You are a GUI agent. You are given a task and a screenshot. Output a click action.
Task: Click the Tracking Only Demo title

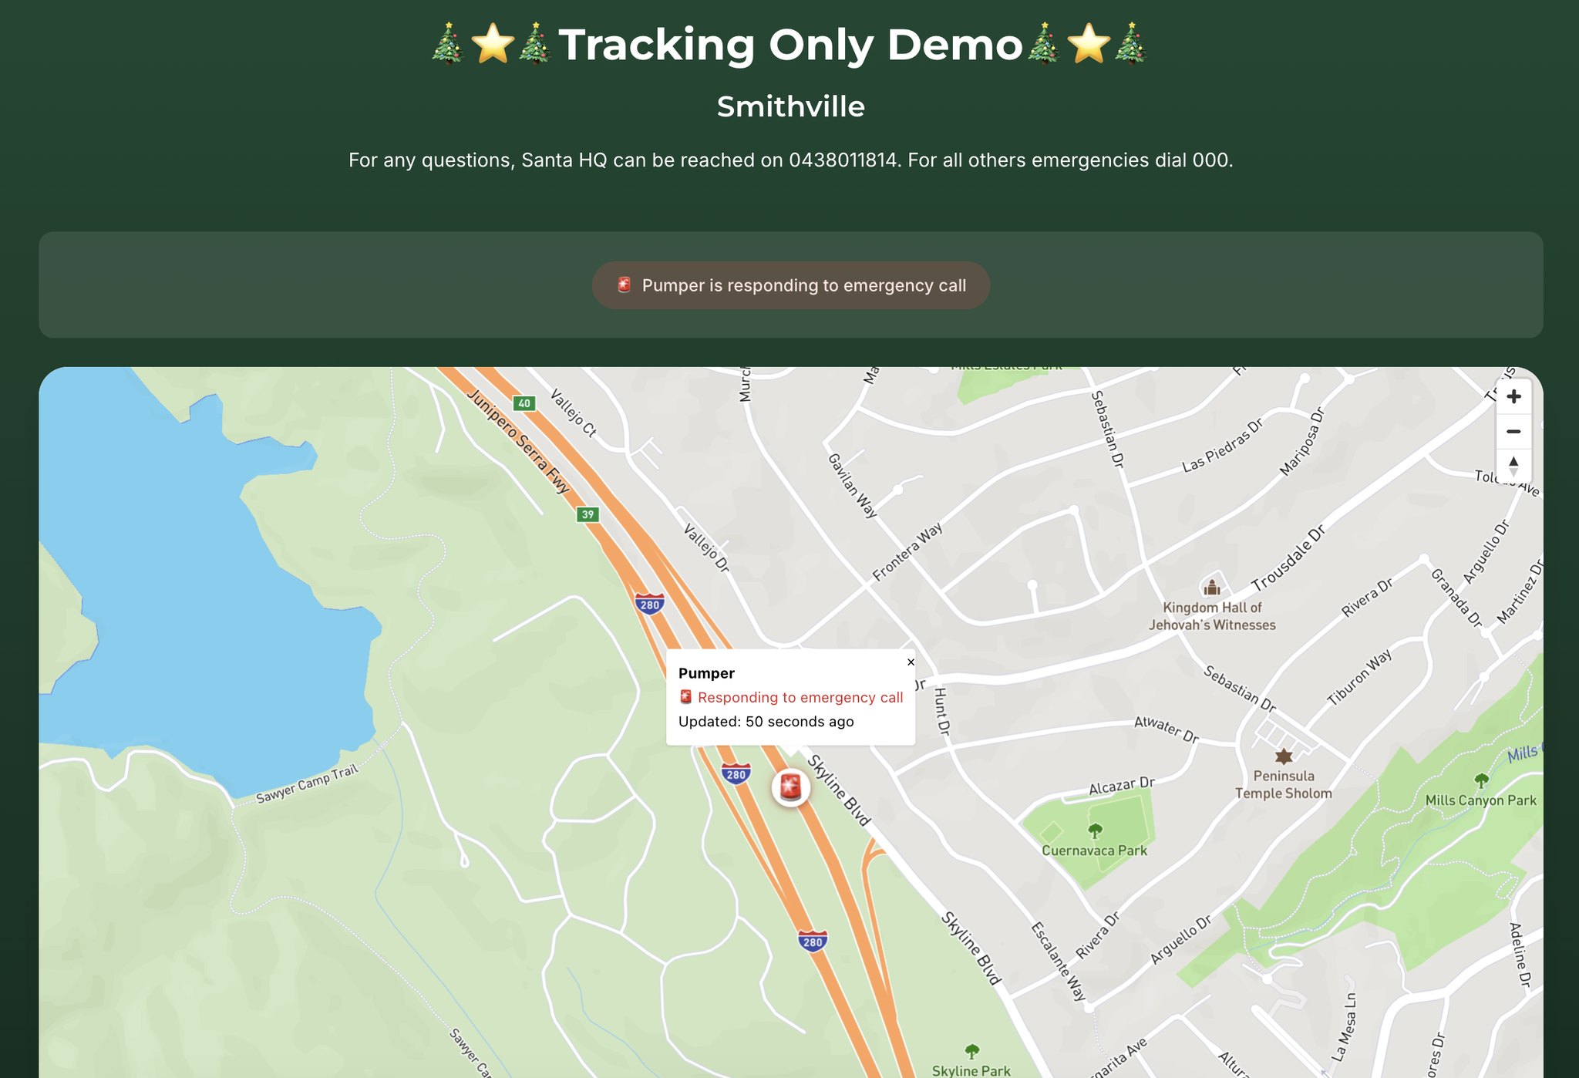click(790, 45)
